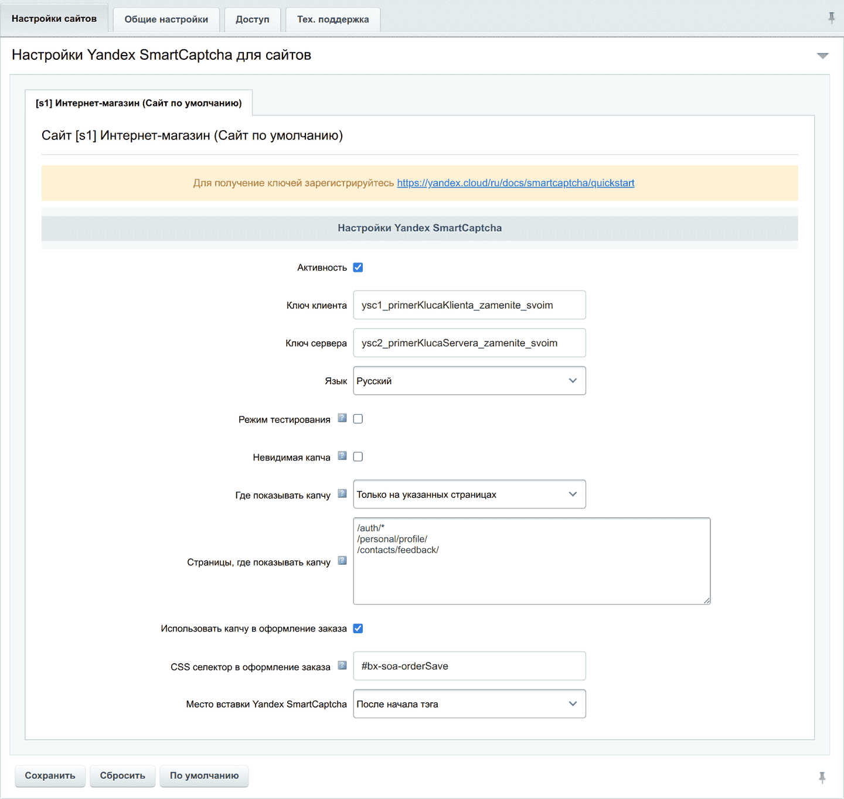Click the textarea resize handle corner
The image size is (844, 799).
(x=707, y=600)
